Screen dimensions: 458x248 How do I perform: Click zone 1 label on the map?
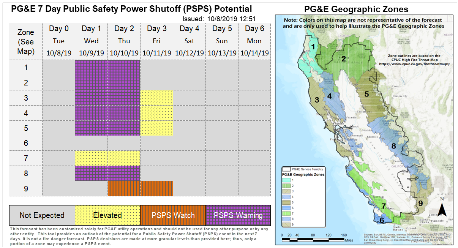[313, 47]
